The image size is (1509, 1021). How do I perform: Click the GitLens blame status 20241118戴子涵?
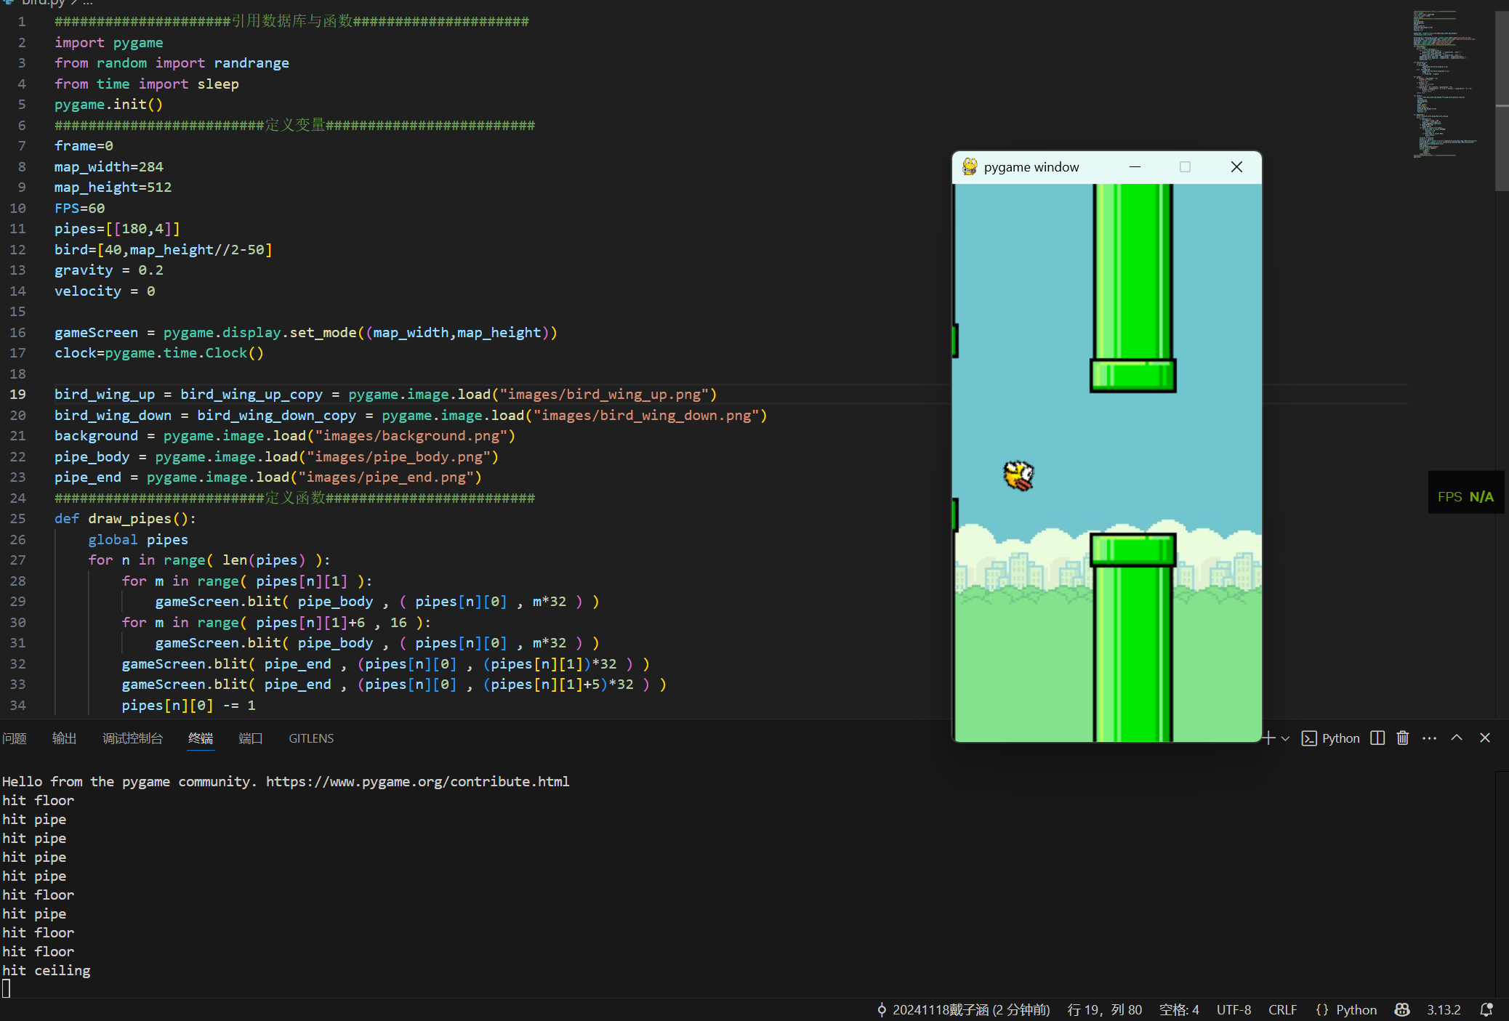coord(963,1009)
